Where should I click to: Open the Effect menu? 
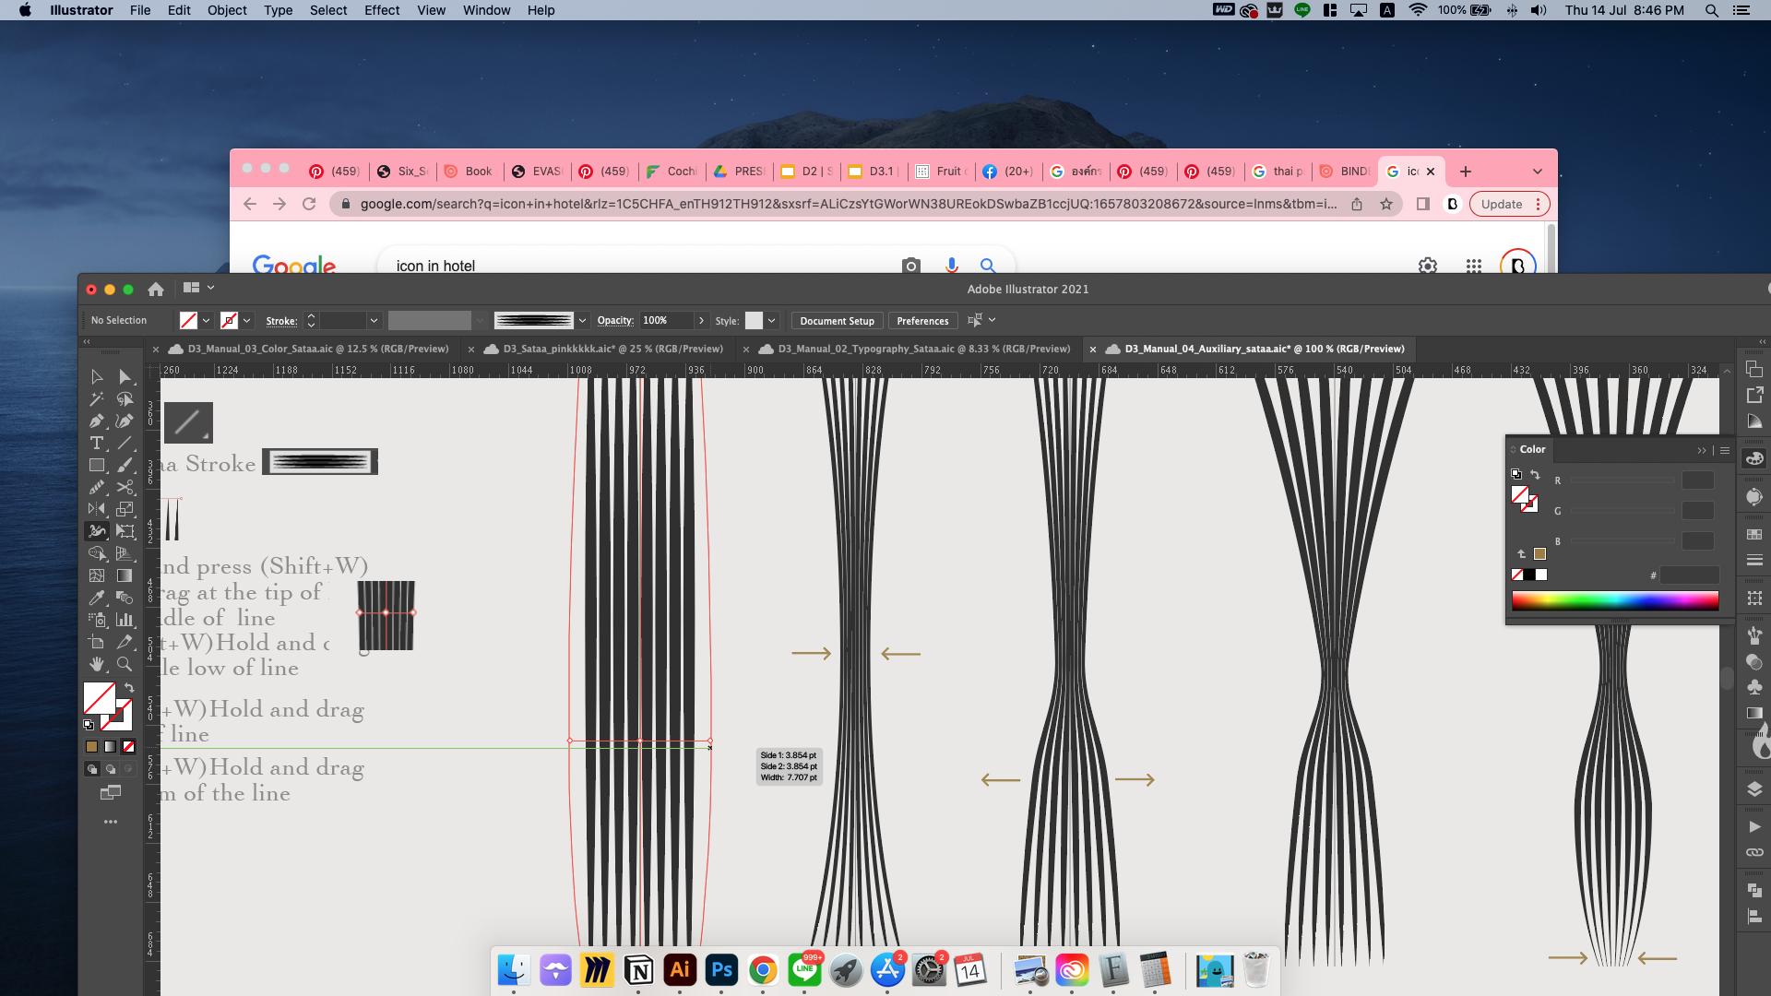coord(381,10)
